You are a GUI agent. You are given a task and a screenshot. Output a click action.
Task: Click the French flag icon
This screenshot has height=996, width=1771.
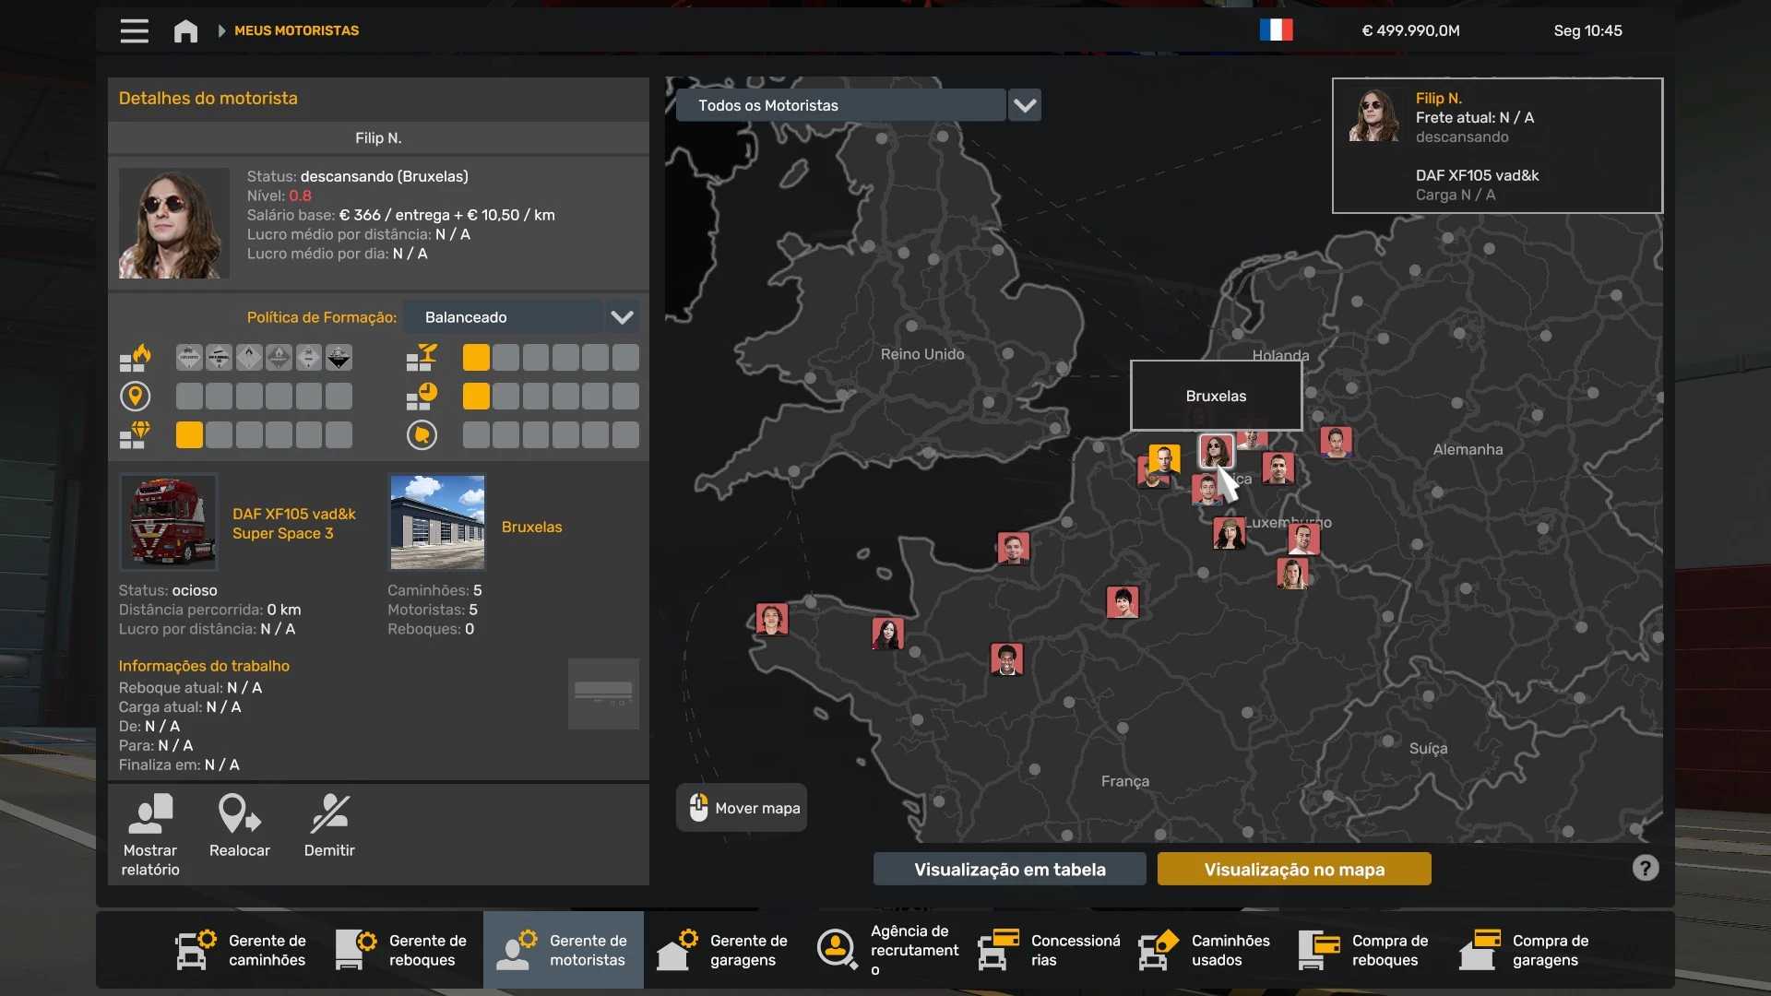(x=1276, y=30)
